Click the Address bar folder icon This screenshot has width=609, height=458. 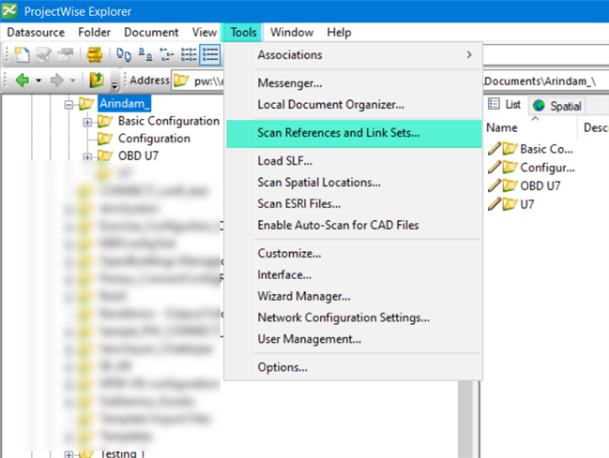click(181, 81)
